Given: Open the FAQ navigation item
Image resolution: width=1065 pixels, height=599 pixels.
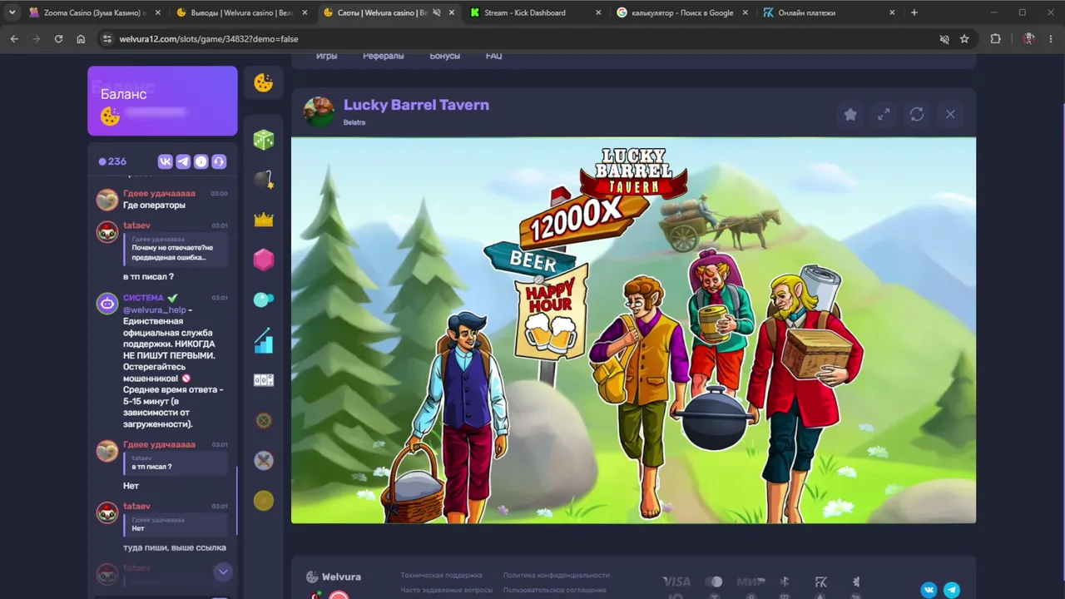Looking at the screenshot, I should [x=493, y=56].
